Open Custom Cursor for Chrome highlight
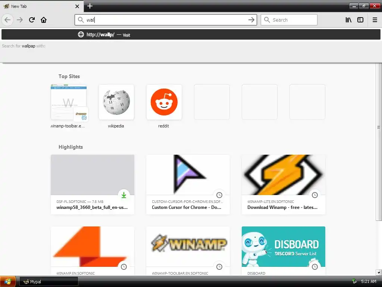Image resolution: width=382 pixels, height=287 pixels. point(188,185)
